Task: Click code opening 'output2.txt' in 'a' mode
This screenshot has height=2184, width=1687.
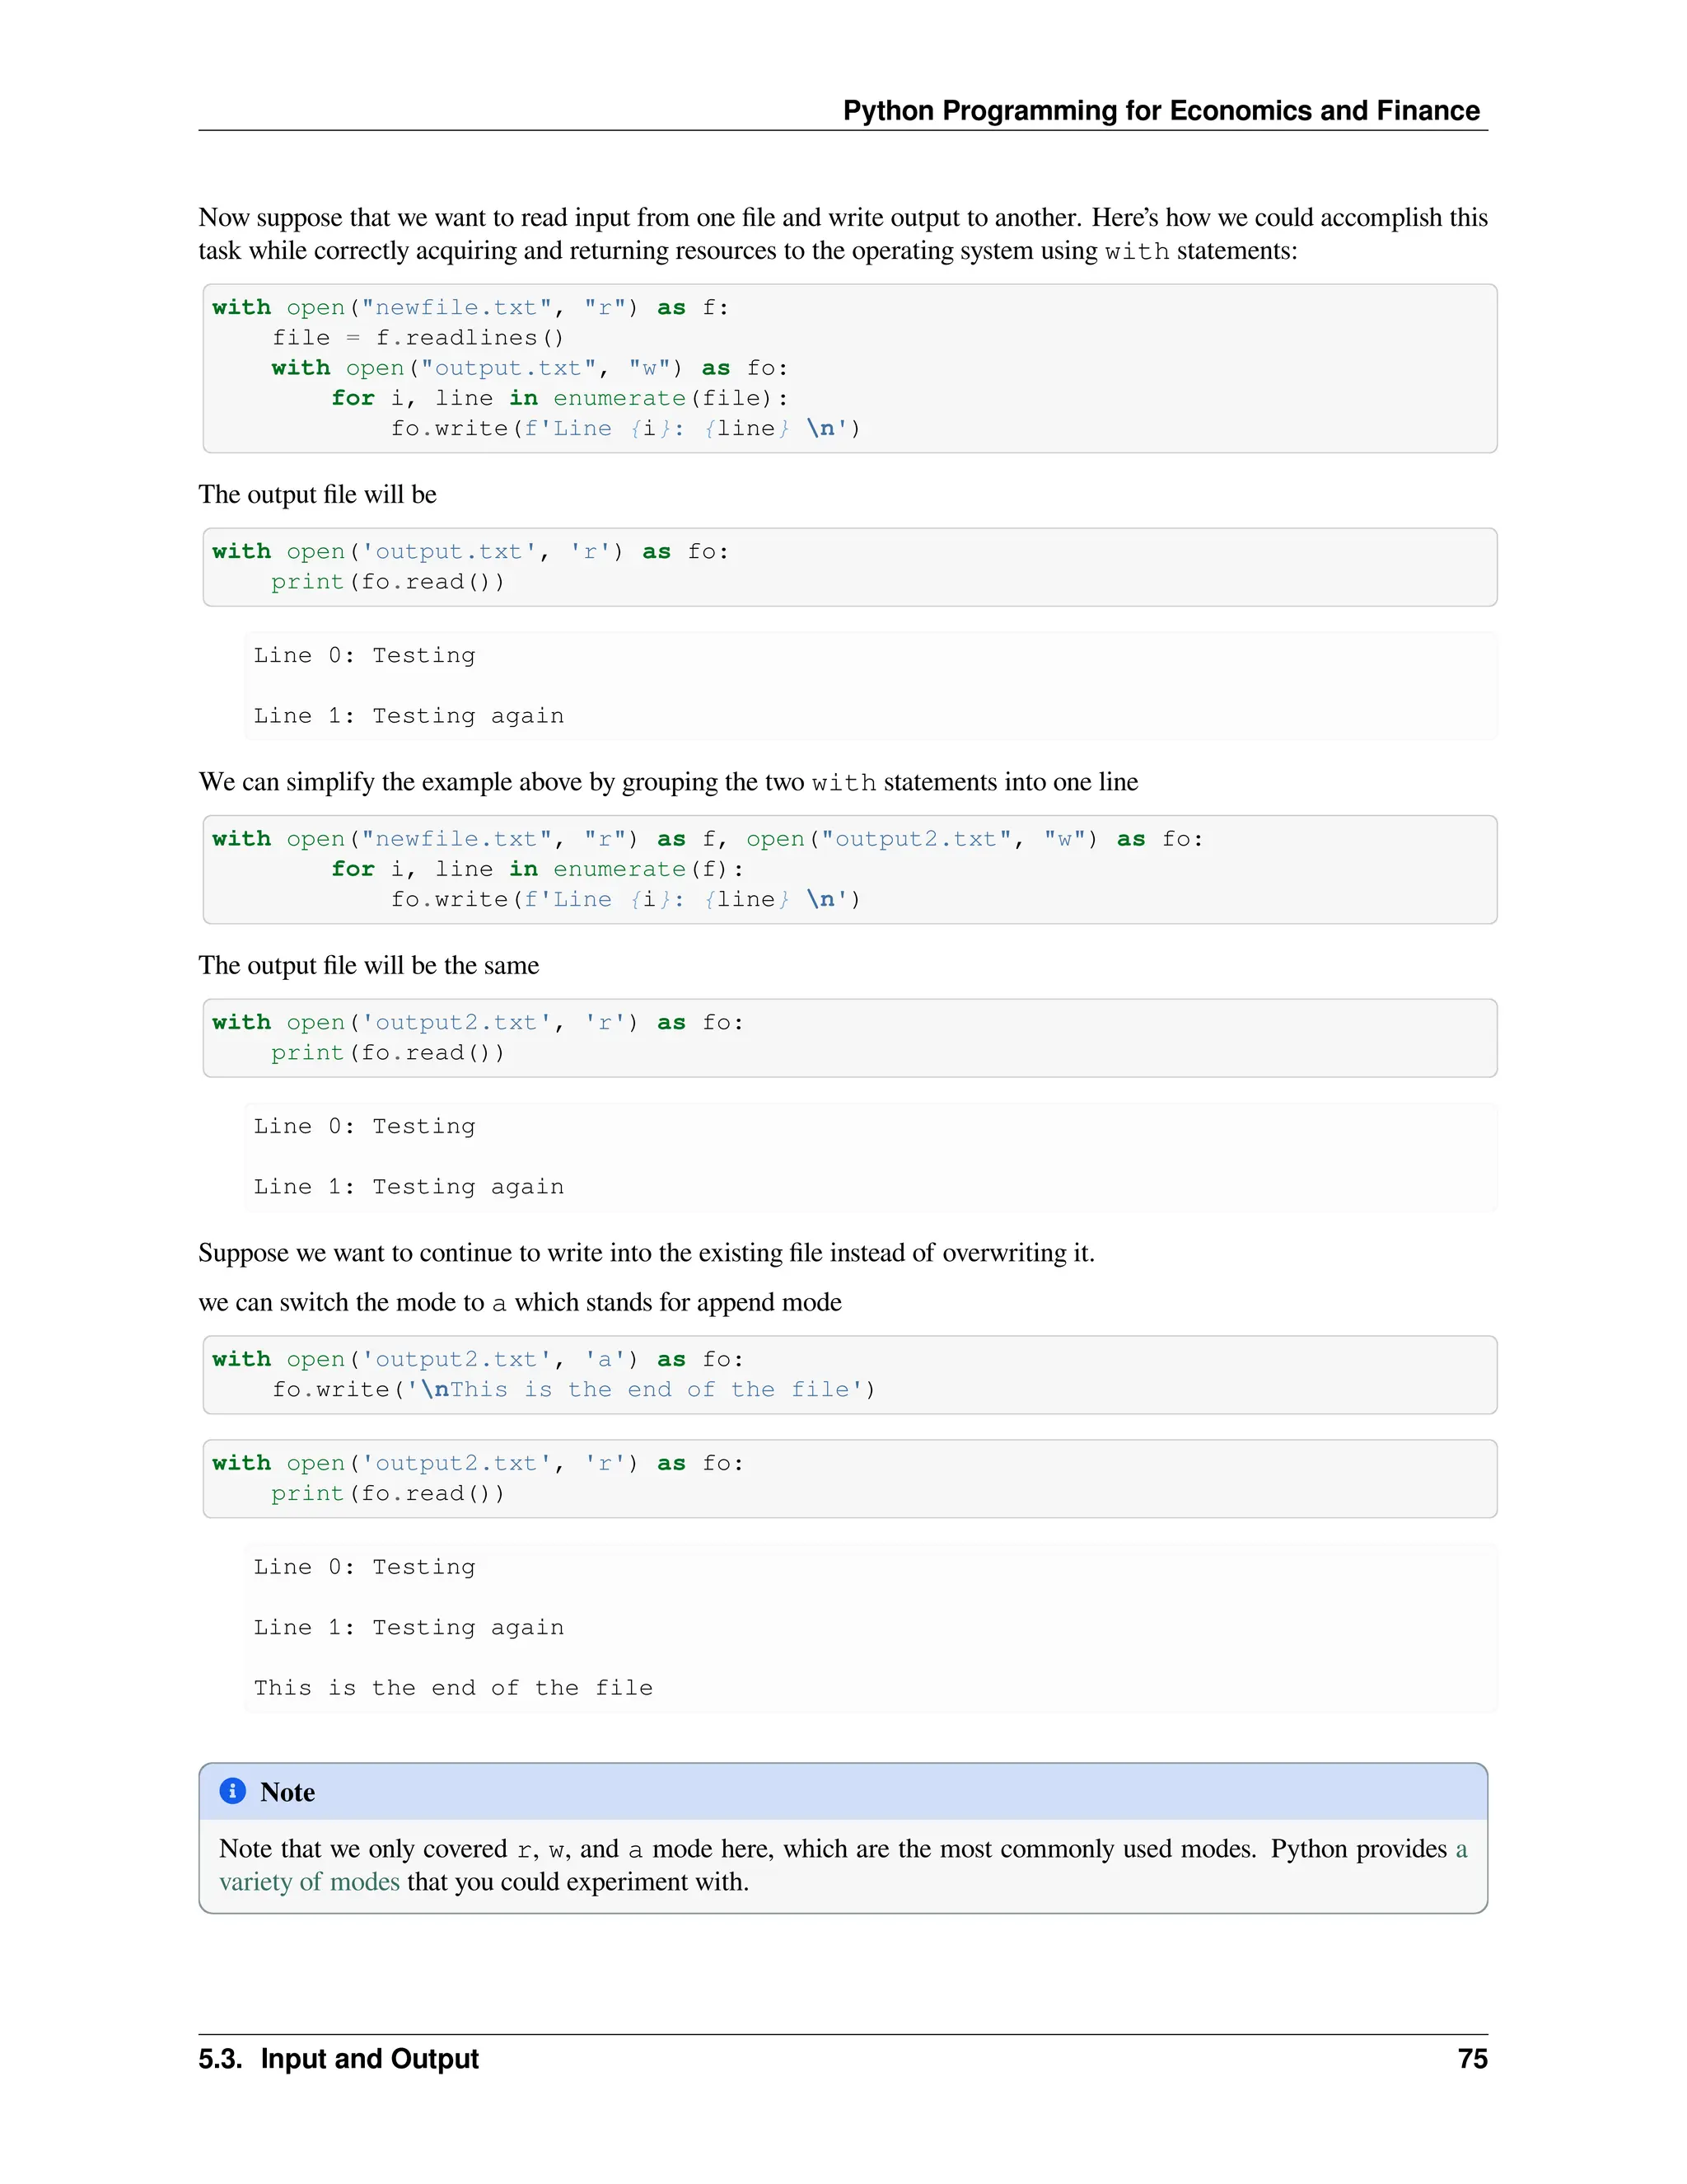Action: pyautogui.click(x=478, y=1359)
